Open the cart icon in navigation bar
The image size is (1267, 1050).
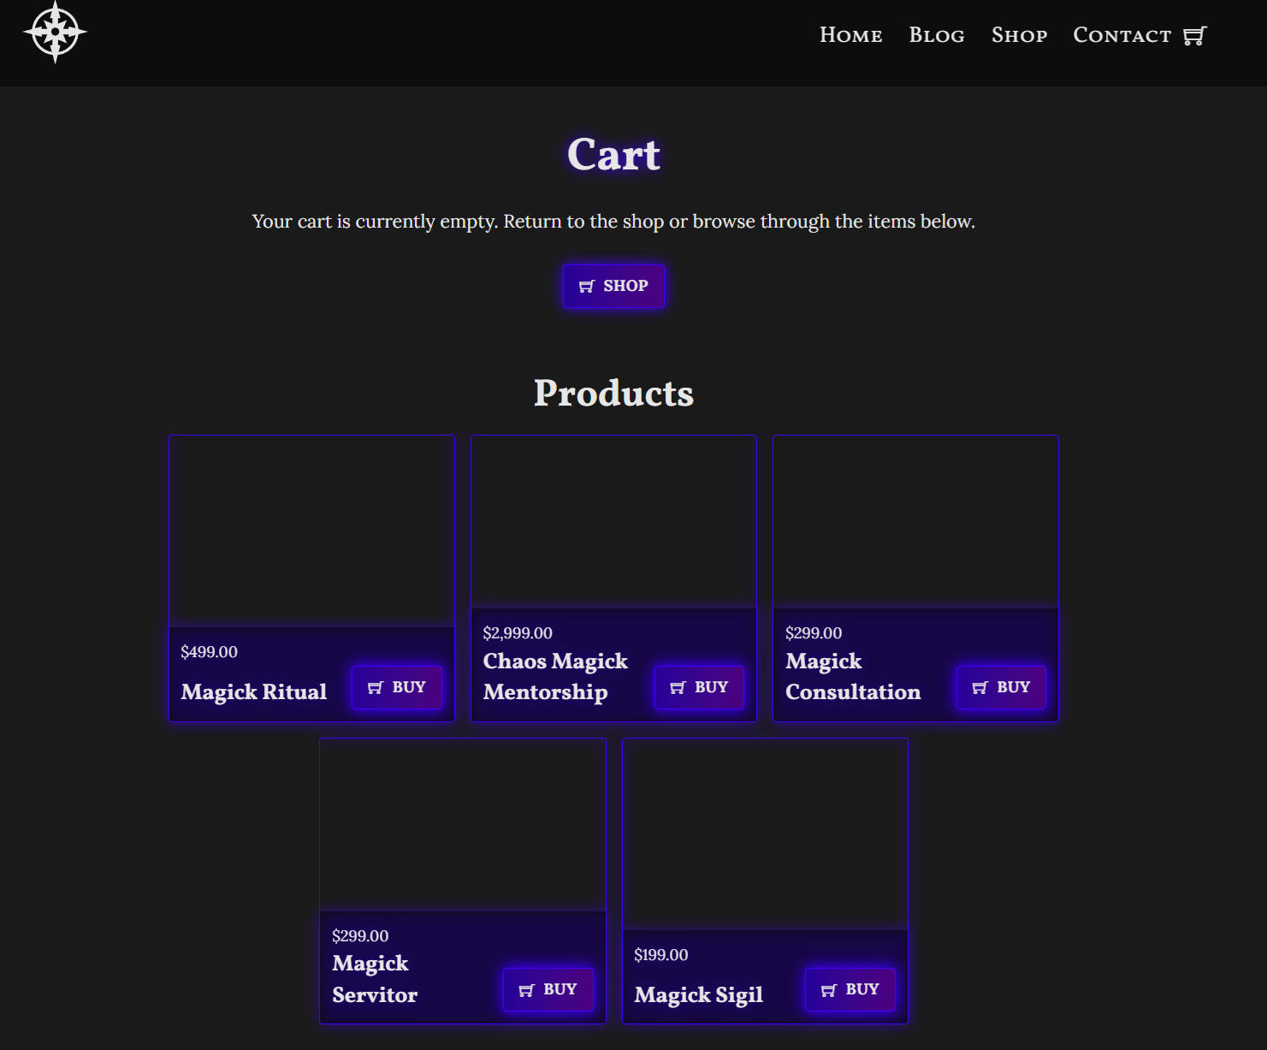click(1194, 36)
